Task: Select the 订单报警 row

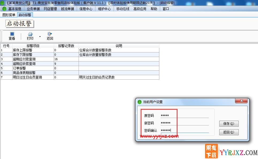Action: [x=80, y=68]
